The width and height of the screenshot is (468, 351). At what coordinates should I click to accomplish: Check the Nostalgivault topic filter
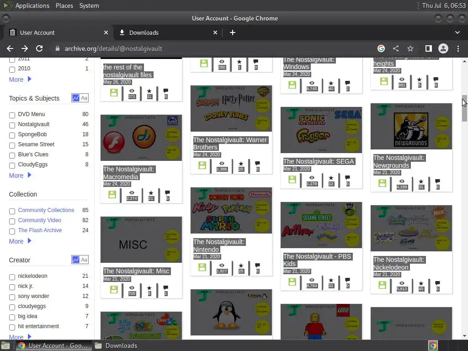(12, 125)
